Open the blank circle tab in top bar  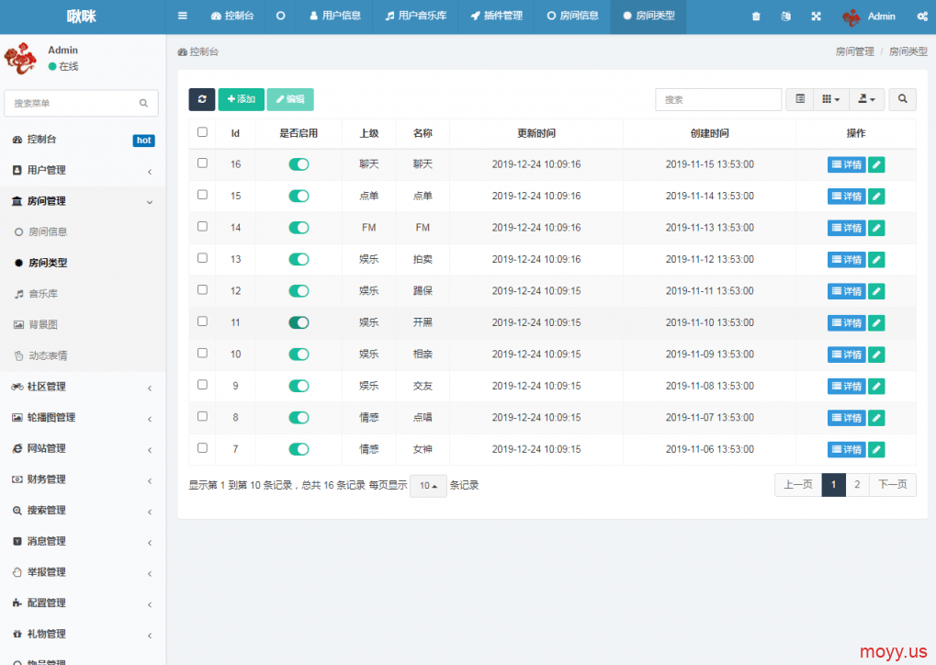tap(280, 17)
